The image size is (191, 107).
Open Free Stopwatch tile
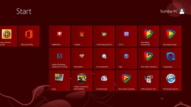pyautogui.click(x=104, y=58)
